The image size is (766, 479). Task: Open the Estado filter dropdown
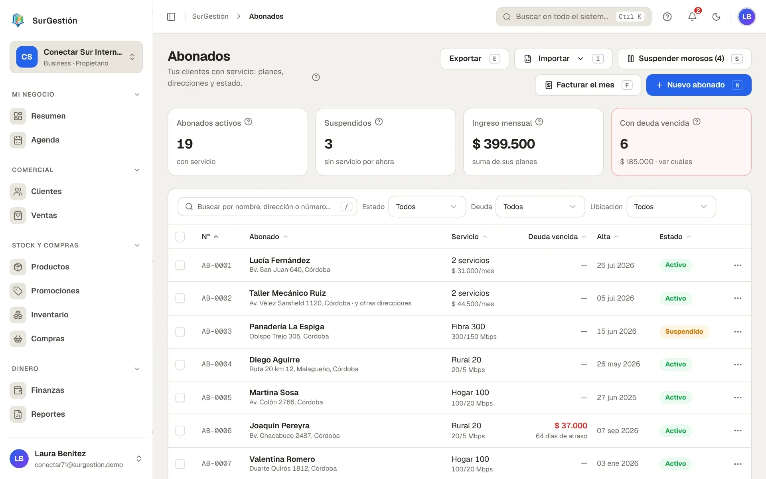pos(427,207)
